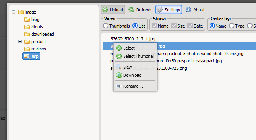Click the blog folder icon

coord(27,20)
